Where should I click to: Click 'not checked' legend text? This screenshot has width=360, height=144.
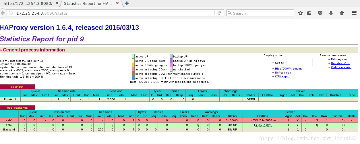click(181, 69)
